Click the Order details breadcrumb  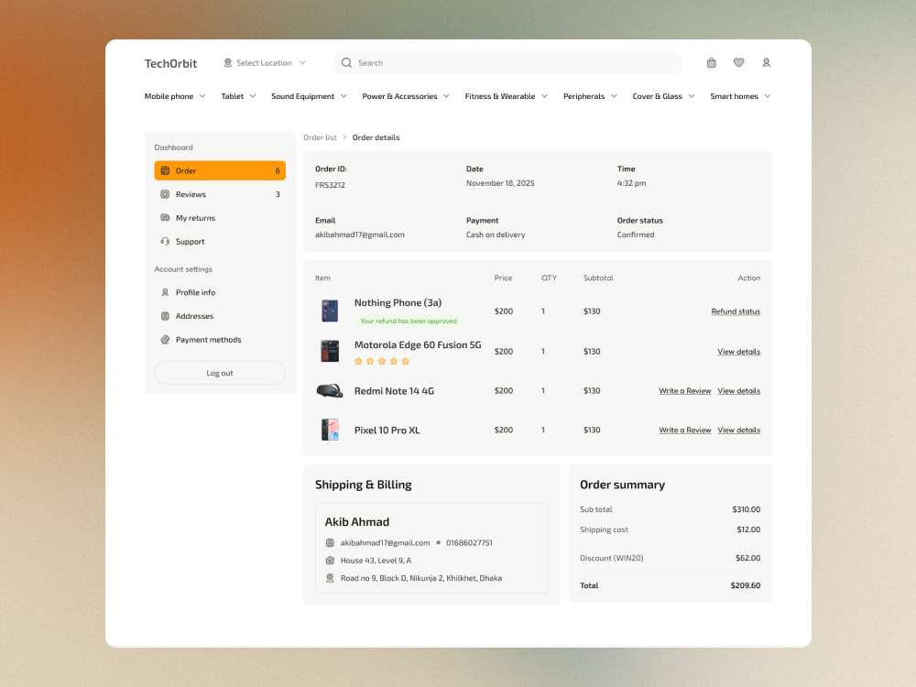pos(376,137)
